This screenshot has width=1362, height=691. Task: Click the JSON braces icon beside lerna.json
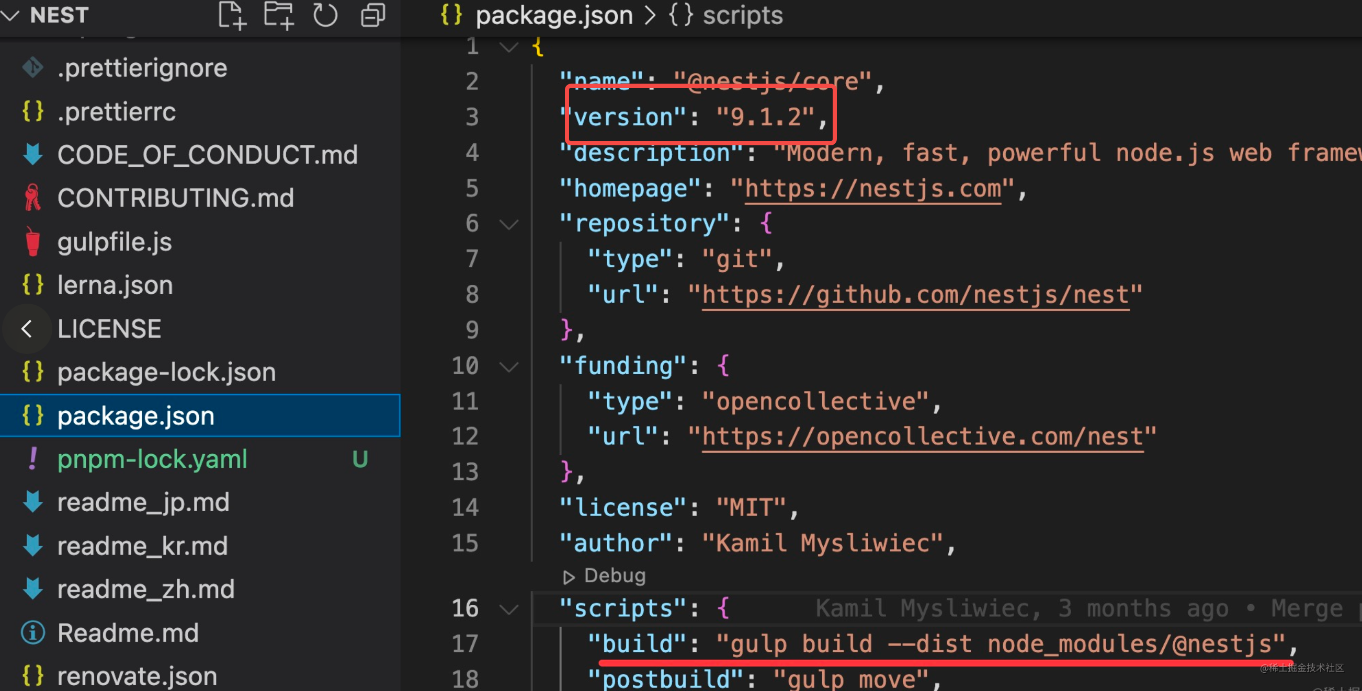tap(33, 285)
